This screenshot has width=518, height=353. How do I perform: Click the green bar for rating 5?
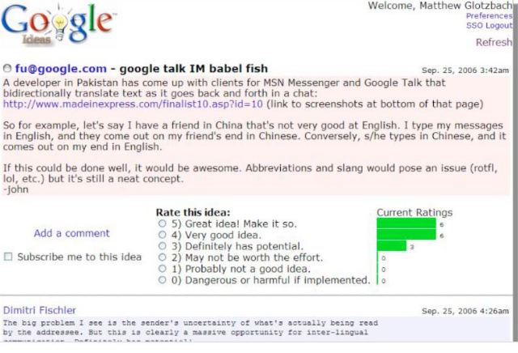pos(406,223)
